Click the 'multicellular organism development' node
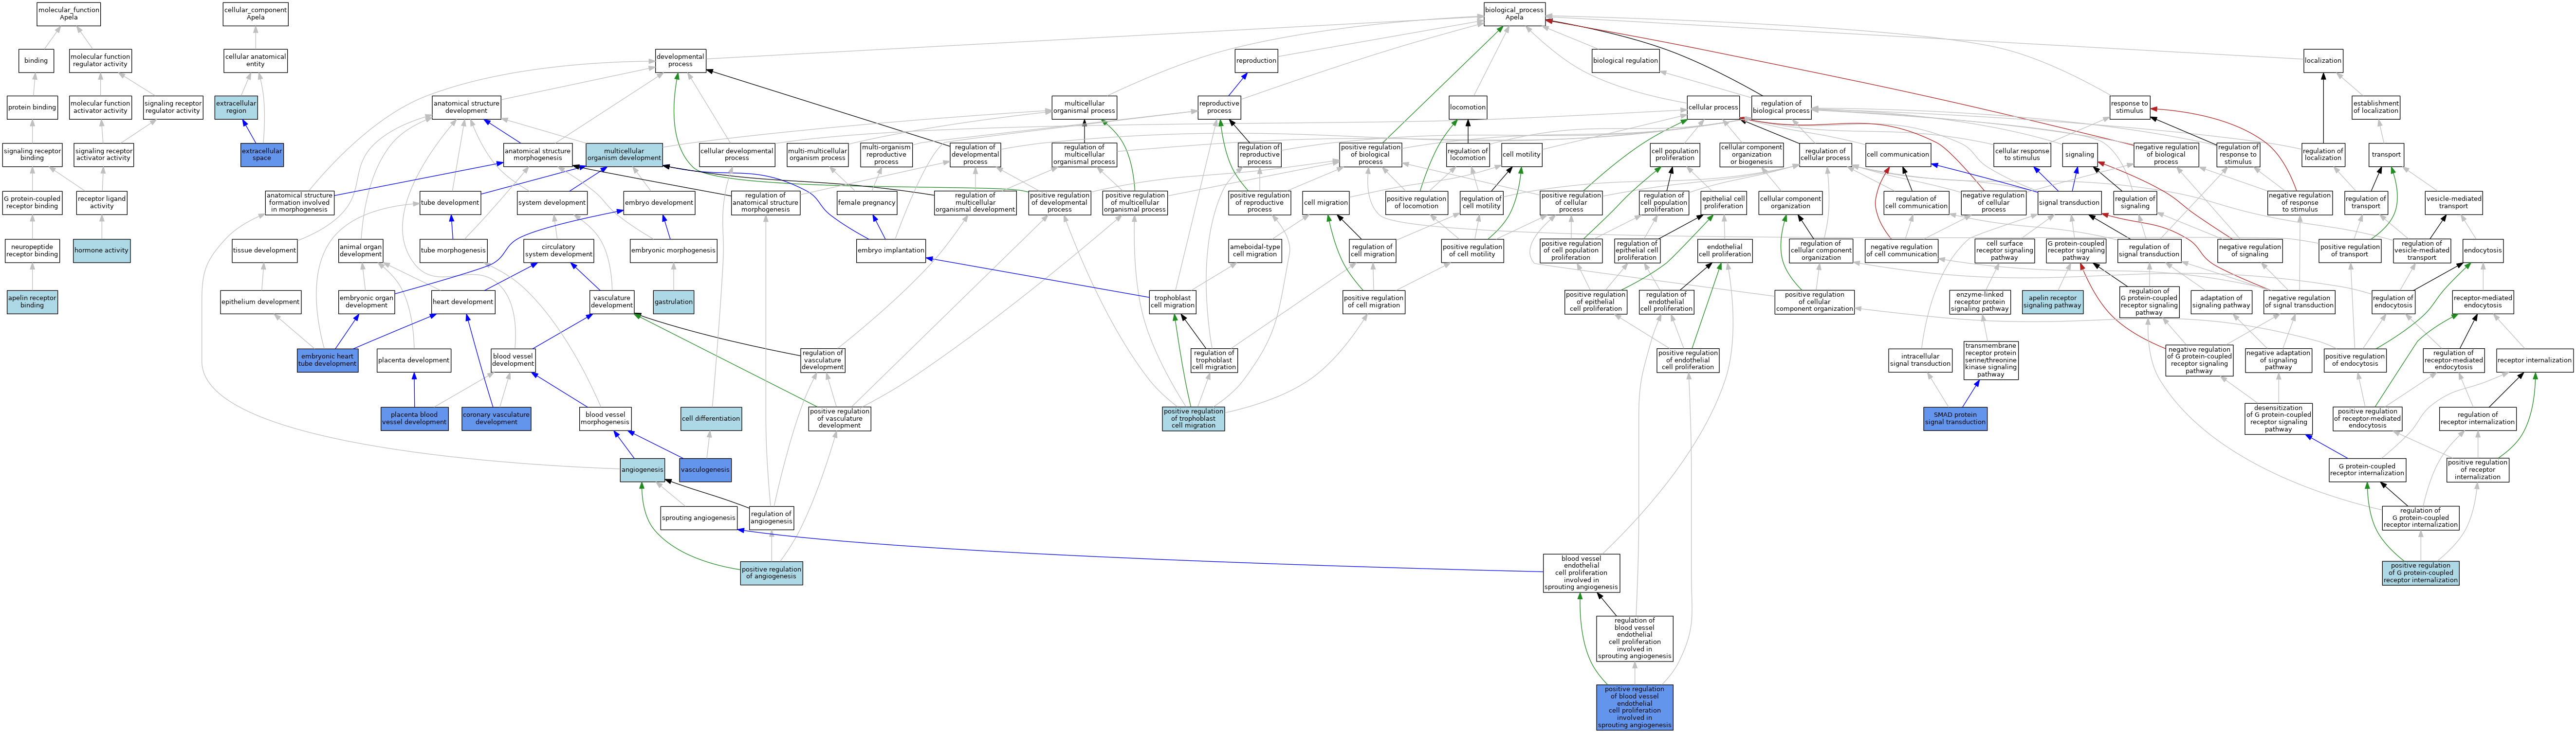 click(624, 155)
